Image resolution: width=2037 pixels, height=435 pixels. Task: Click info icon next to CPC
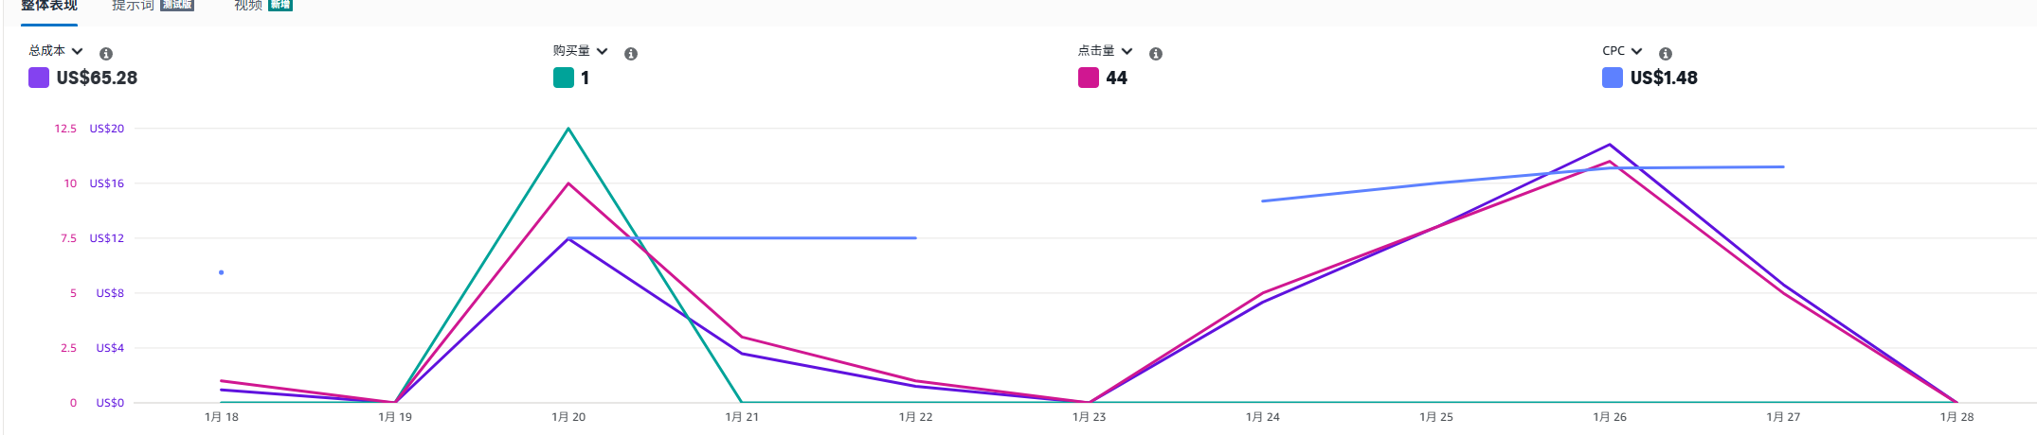1666,54
